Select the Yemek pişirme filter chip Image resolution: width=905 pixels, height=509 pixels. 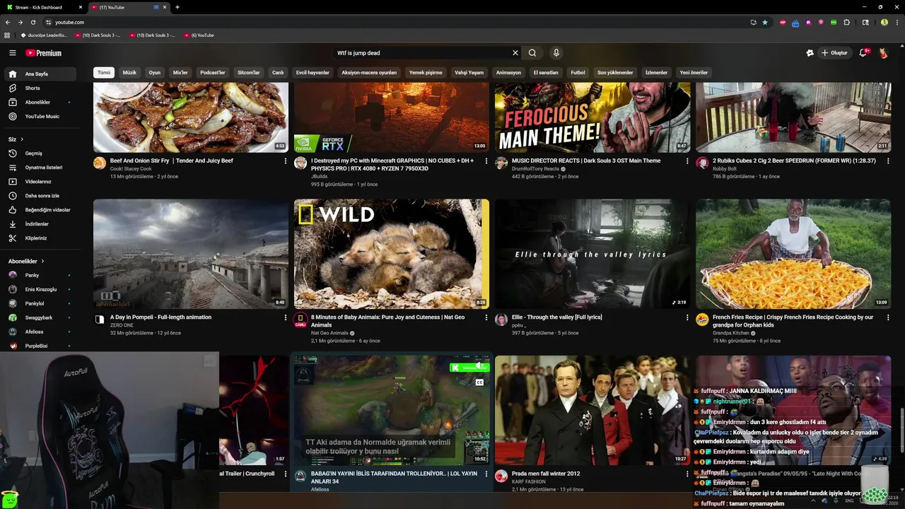[x=426, y=73]
